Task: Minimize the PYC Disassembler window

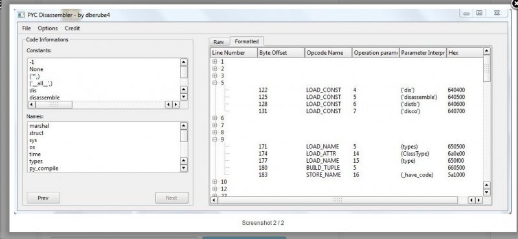Action: (466, 13)
